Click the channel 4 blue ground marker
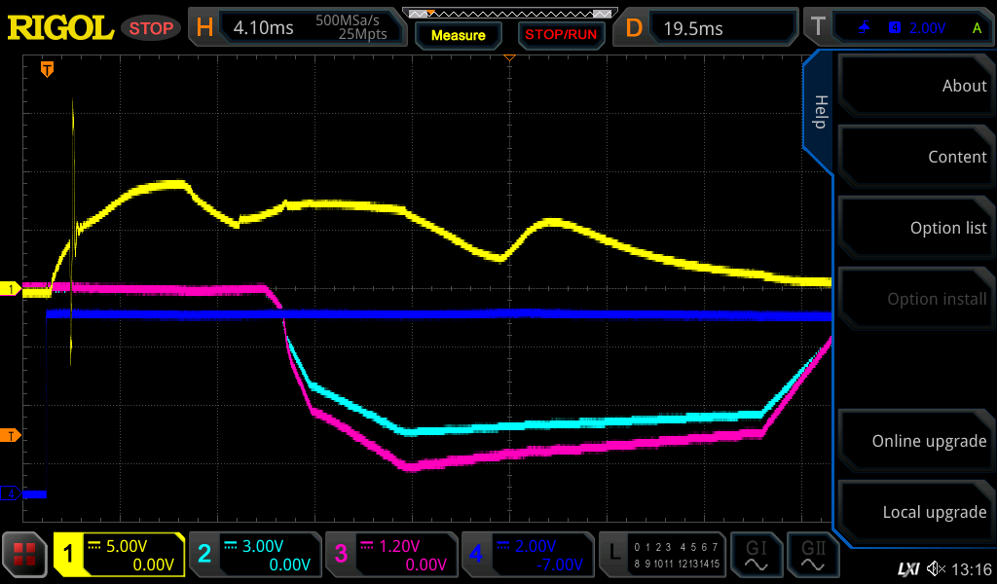This screenshot has height=584, width=997. click(12, 494)
